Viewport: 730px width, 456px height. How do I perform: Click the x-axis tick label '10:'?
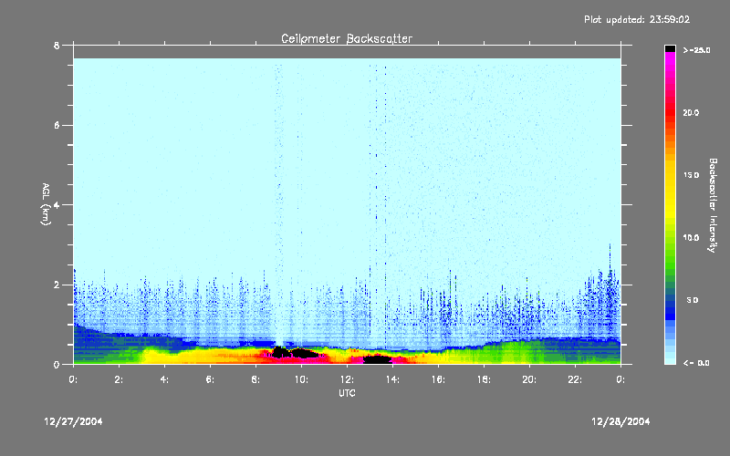(301, 379)
